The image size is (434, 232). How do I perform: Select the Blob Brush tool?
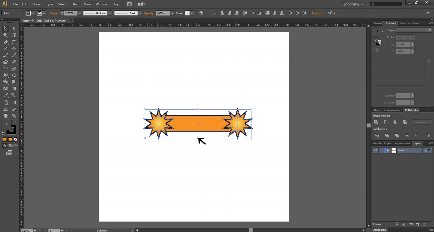tap(6, 62)
